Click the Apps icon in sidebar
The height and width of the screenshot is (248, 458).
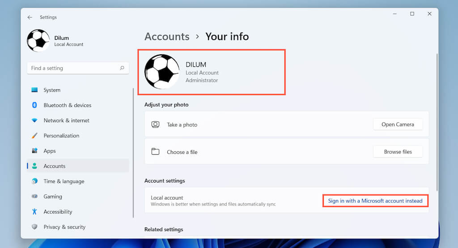[x=34, y=151]
